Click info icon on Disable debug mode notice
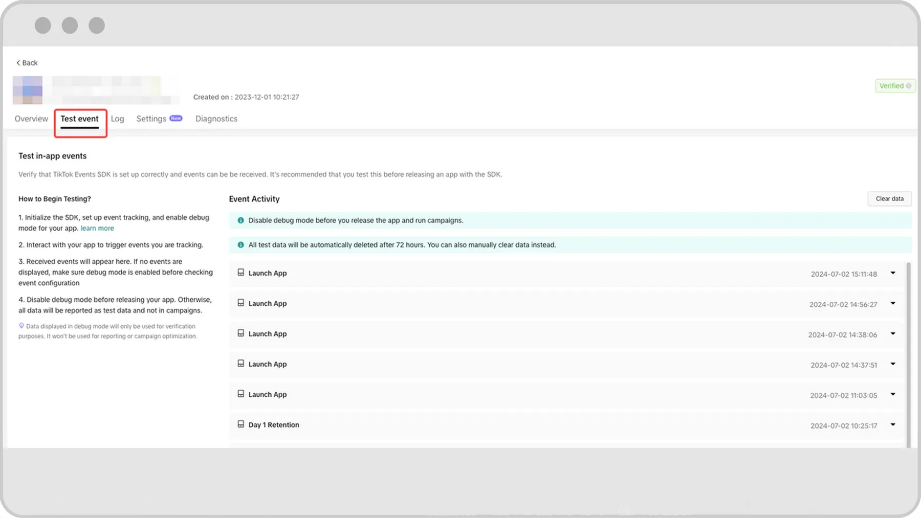Viewport: 921px width, 518px height. pos(240,220)
